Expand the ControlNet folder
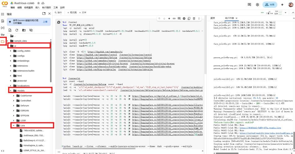The width and height of the screenshot is (295, 154). click(14, 101)
